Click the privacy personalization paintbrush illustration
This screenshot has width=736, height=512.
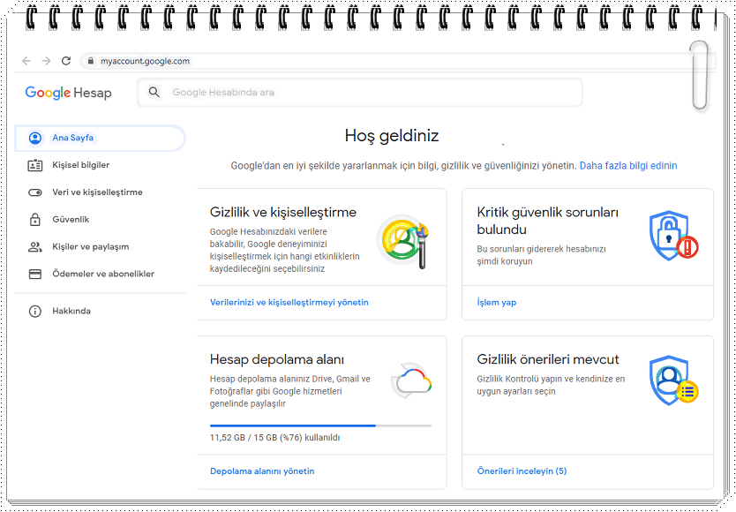(403, 242)
